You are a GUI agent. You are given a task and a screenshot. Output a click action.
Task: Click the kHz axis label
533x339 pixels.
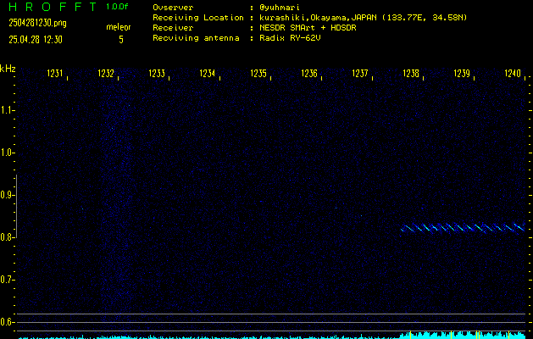point(8,69)
